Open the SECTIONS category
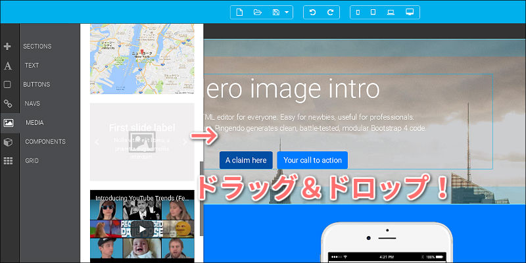The height and width of the screenshot is (263, 526). 37,47
